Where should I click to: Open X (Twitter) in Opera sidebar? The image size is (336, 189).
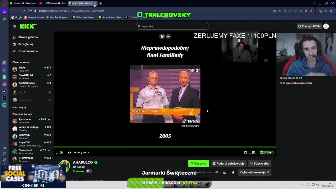(4, 98)
